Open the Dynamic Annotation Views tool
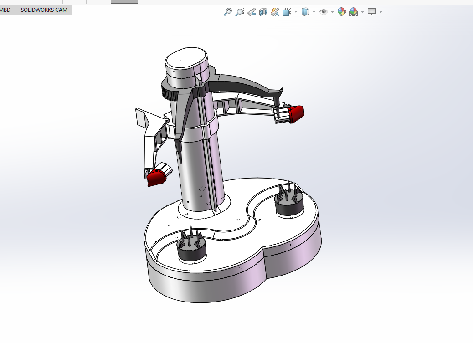The image size is (473, 343). 275,12
